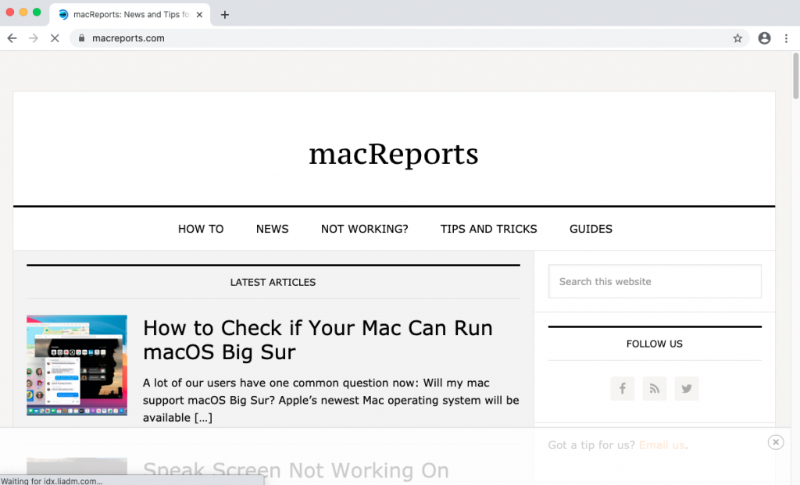Open the RSS feed icon
Image resolution: width=800 pixels, height=485 pixels.
(655, 389)
